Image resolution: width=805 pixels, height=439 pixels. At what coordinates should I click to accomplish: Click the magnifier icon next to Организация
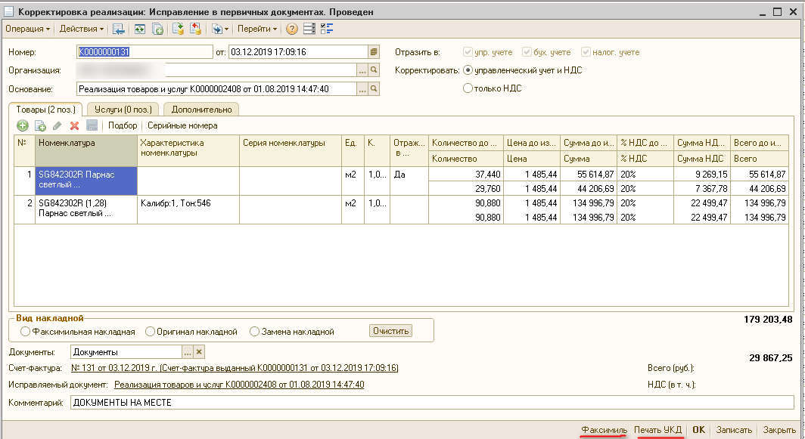[x=374, y=70]
